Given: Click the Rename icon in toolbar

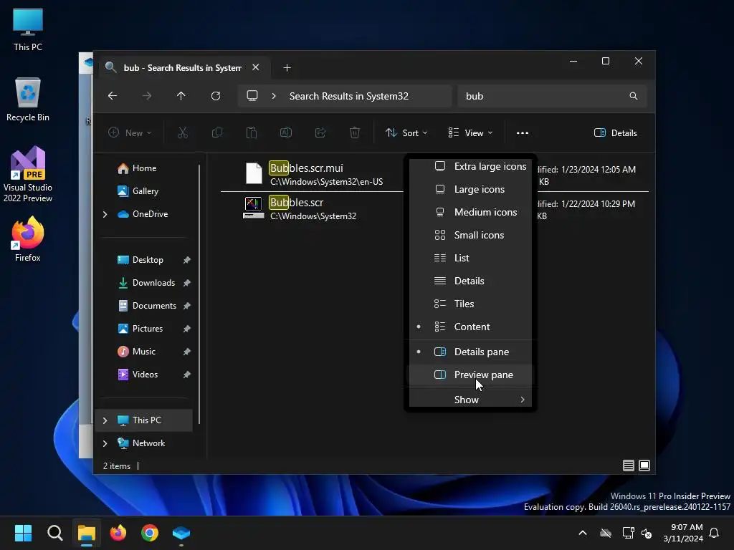Looking at the screenshot, I should click(285, 132).
